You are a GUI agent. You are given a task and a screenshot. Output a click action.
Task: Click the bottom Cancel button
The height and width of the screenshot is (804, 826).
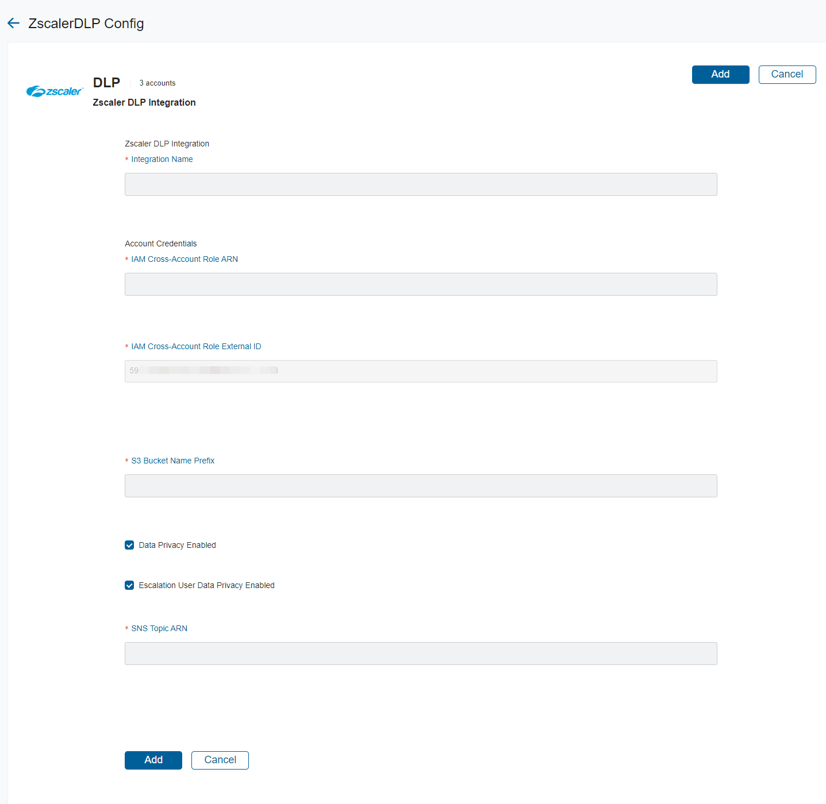click(x=220, y=760)
